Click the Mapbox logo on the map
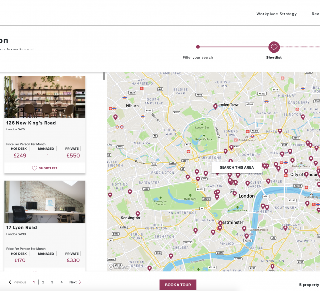Screen dimensions: 320x291 119,267
